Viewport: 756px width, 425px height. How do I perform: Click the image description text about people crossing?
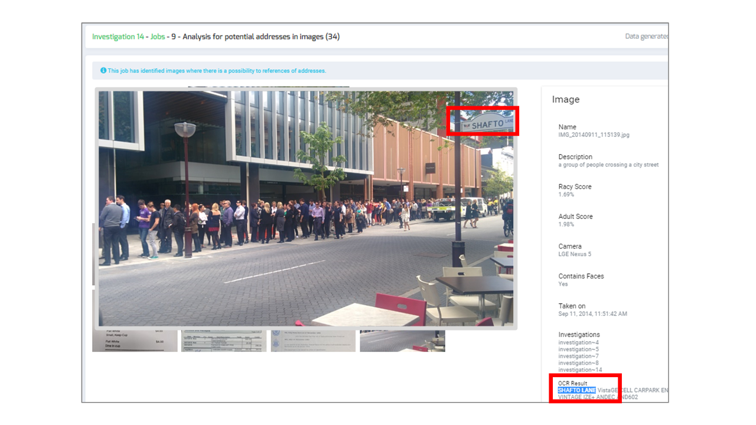[x=608, y=165]
